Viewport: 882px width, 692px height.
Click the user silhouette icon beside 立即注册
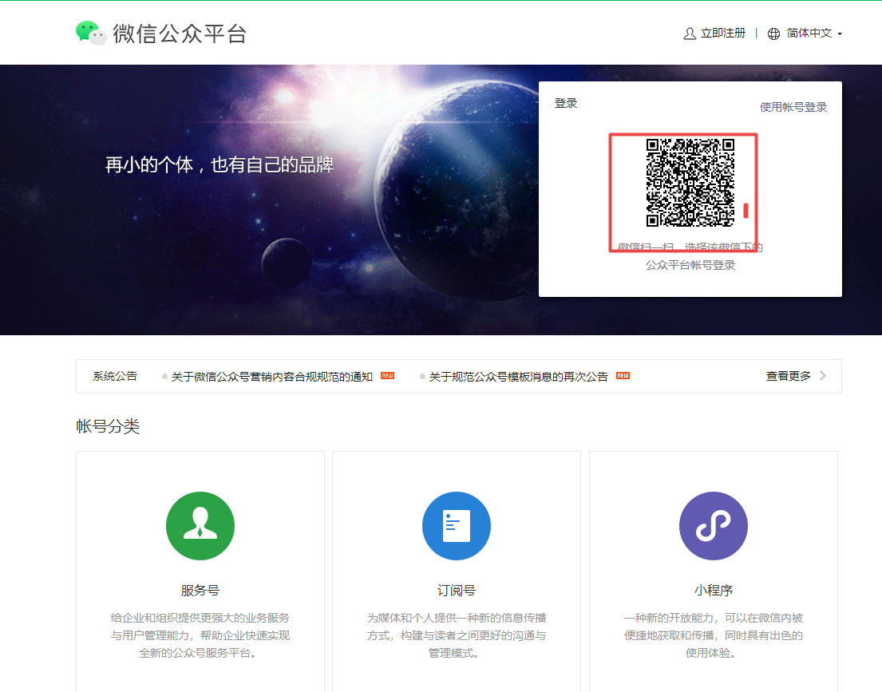[690, 34]
